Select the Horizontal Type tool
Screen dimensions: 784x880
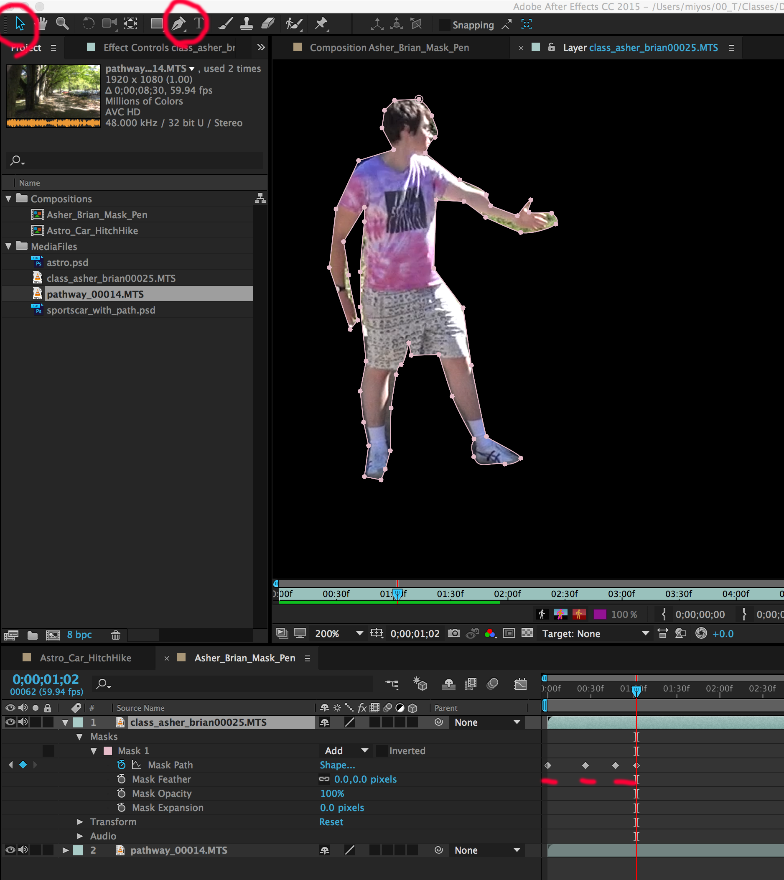pos(198,24)
